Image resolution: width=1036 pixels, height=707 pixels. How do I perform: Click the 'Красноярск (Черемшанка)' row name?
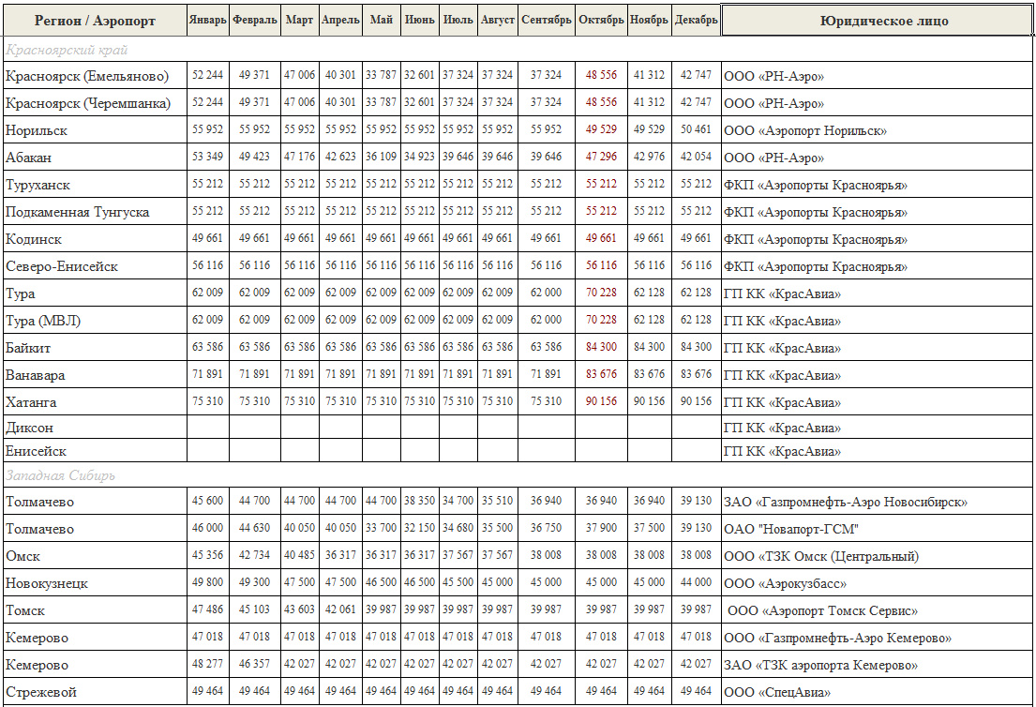tap(88, 104)
